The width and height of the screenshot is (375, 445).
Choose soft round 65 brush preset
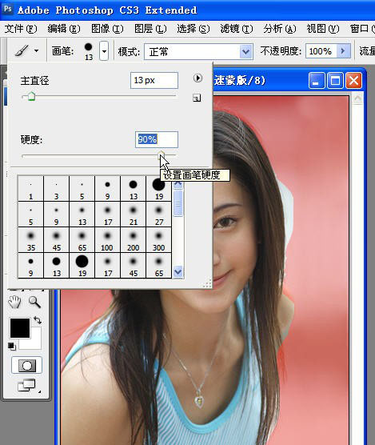click(x=82, y=240)
